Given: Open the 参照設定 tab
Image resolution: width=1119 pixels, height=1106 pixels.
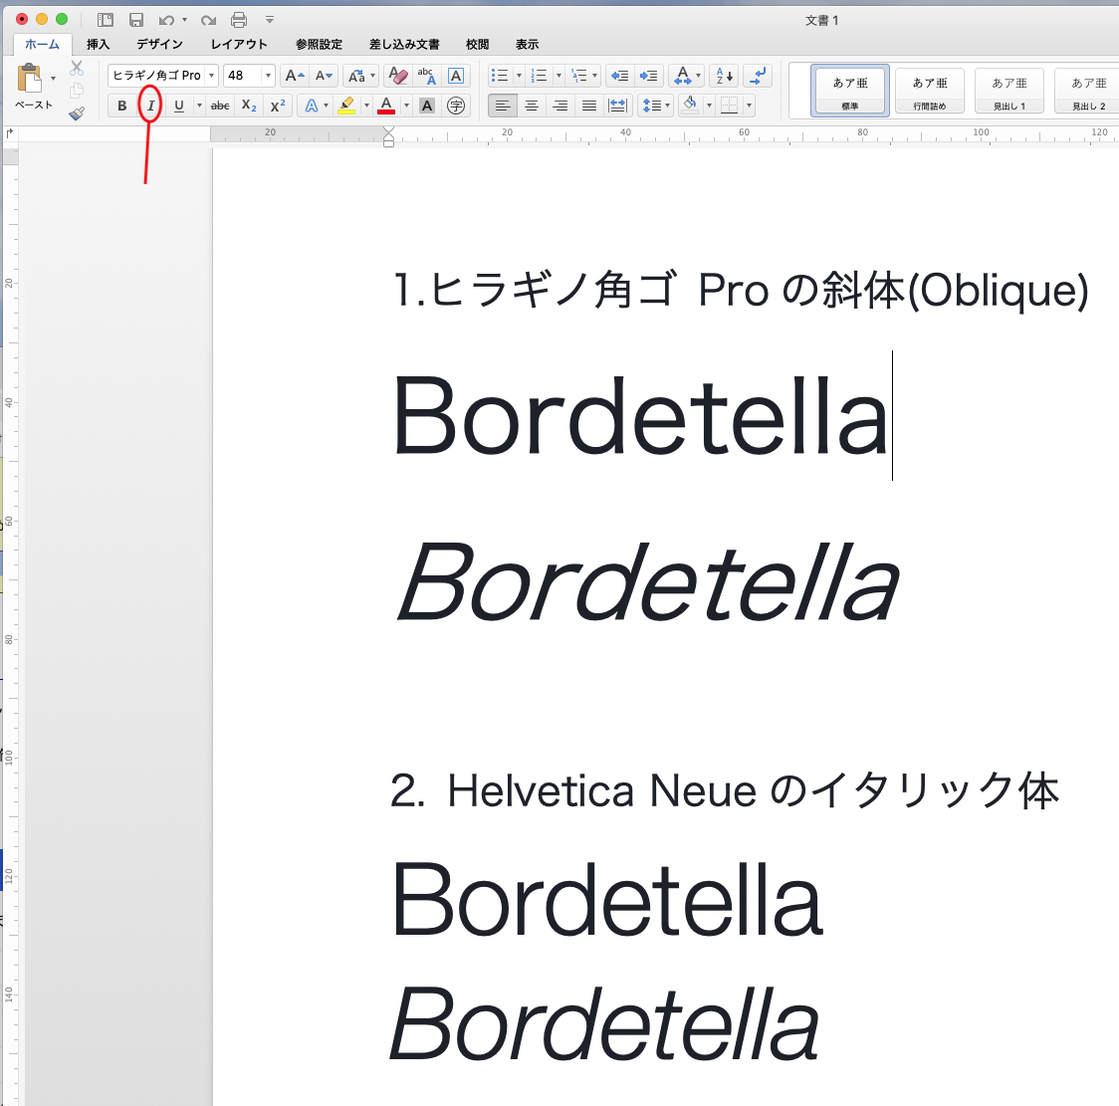Looking at the screenshot, I should 319,44.
